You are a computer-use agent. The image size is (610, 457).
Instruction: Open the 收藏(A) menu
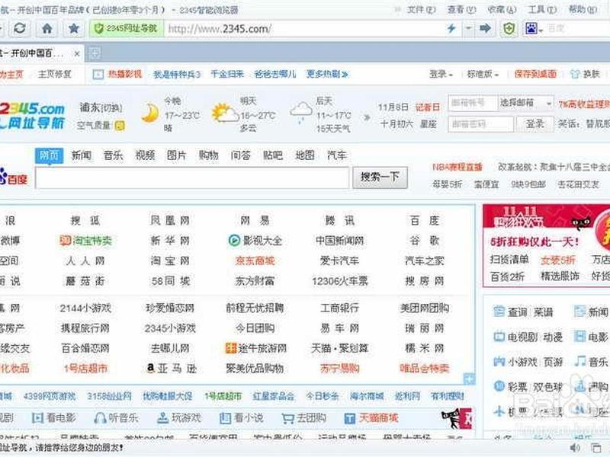tap(502, 10)
